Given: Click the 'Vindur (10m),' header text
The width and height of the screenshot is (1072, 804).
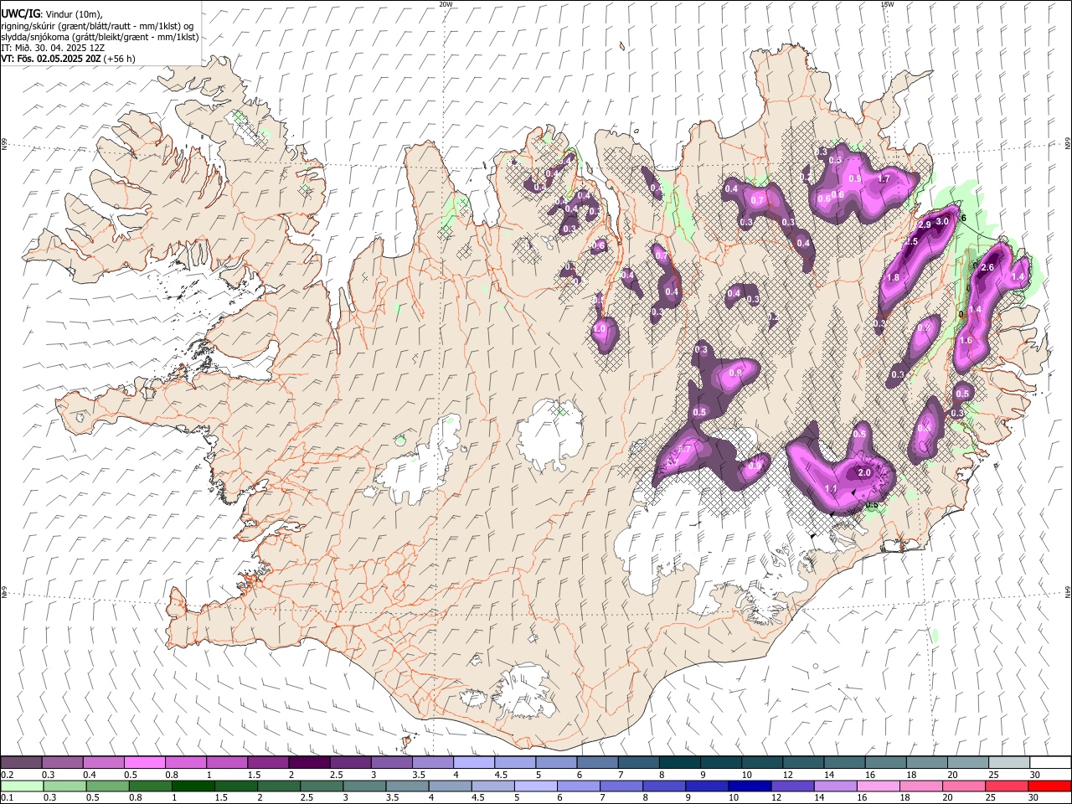Looking at the screenshot, I should point(73,13).
